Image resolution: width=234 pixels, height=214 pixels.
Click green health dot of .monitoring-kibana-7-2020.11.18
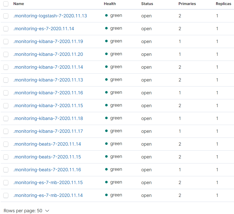pos(106,118)
